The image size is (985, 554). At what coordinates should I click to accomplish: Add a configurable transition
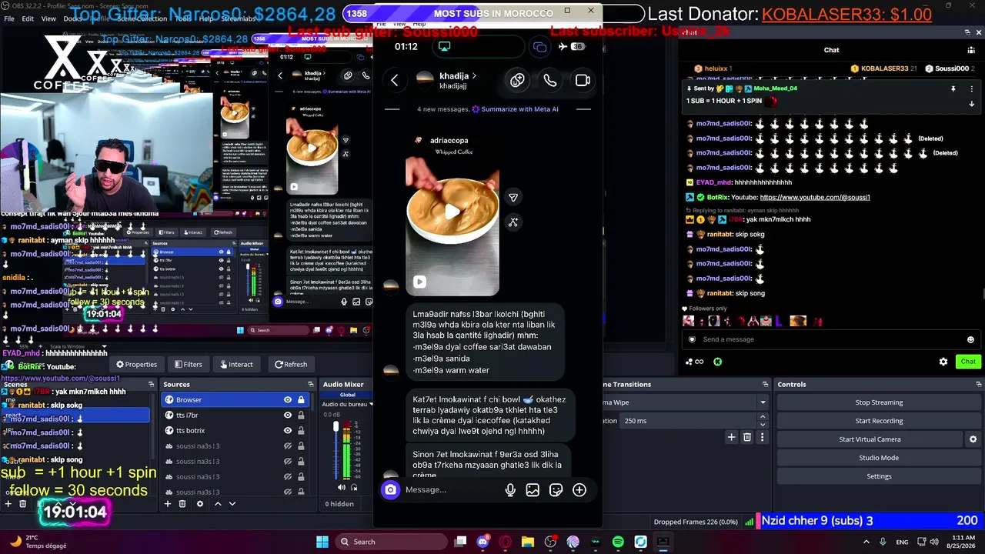pyautogui.click(x=732, y=437)
